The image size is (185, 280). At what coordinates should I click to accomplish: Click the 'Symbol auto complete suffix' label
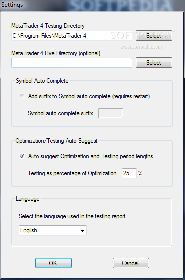(x=60, y=113)
